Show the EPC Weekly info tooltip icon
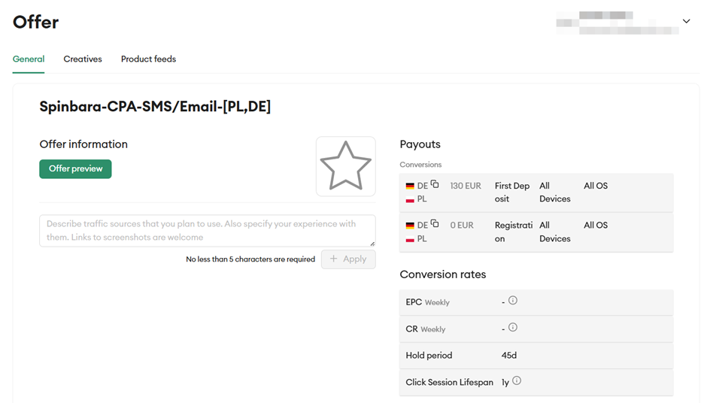Image resolution: width=707 pixels, height=403 pixels. point(513,301)
